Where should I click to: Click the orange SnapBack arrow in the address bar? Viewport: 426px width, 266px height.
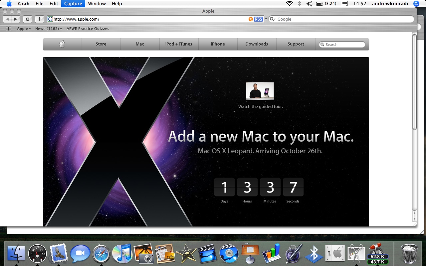251,19
